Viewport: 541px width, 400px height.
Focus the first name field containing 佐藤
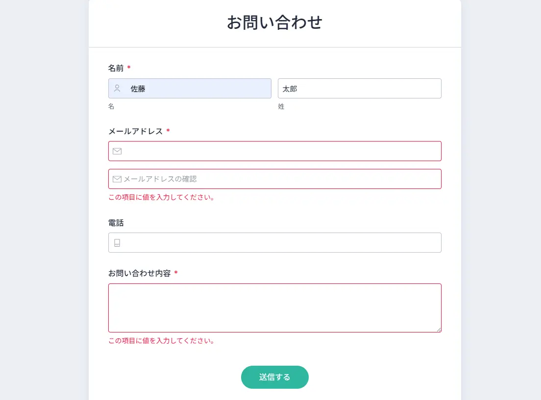tap(190, 88)
